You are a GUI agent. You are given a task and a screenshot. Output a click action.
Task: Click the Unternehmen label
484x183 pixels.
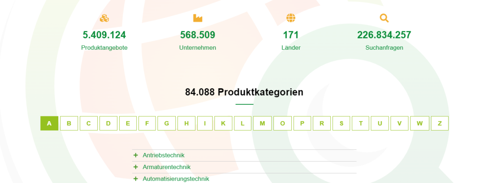198,47
